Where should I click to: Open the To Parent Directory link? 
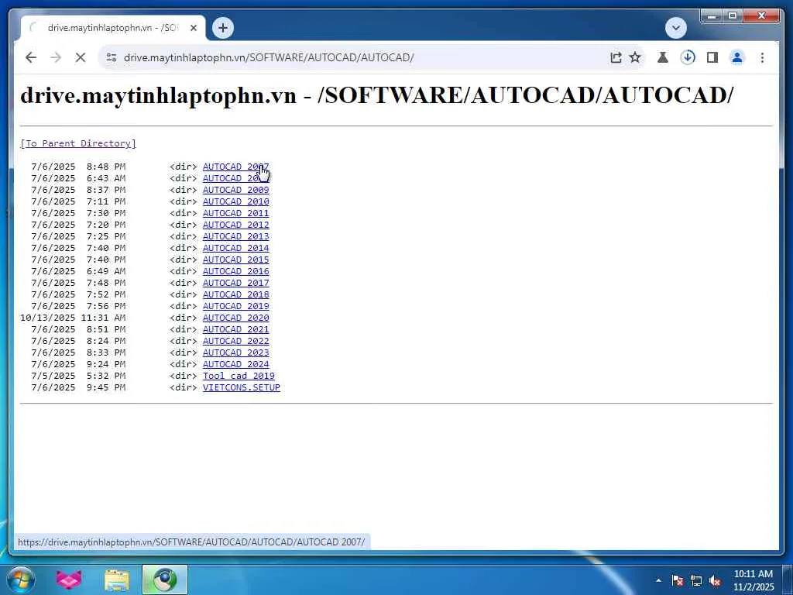pos(78,143)
